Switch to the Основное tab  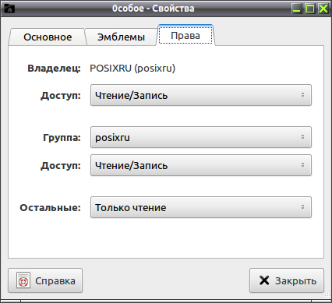click(48, 37)
